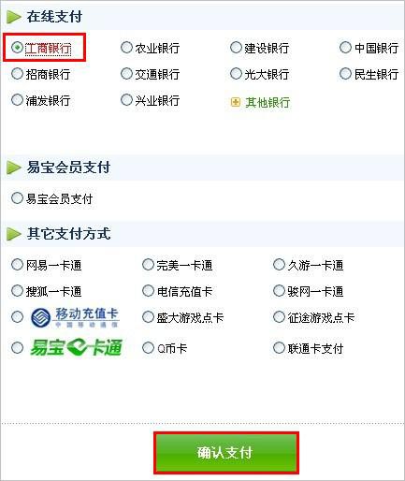
Task: Select 农业银行 as the payment bank
Action: (126, 48)
